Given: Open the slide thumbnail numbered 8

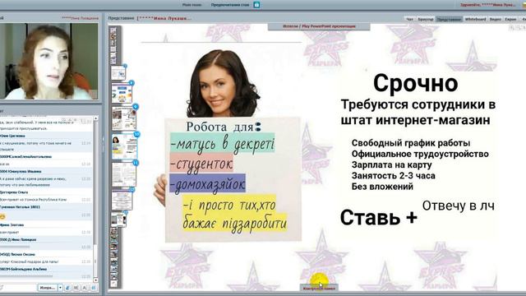Looking at the screenshot, I should pyautogui.click(x=122, y=93).
